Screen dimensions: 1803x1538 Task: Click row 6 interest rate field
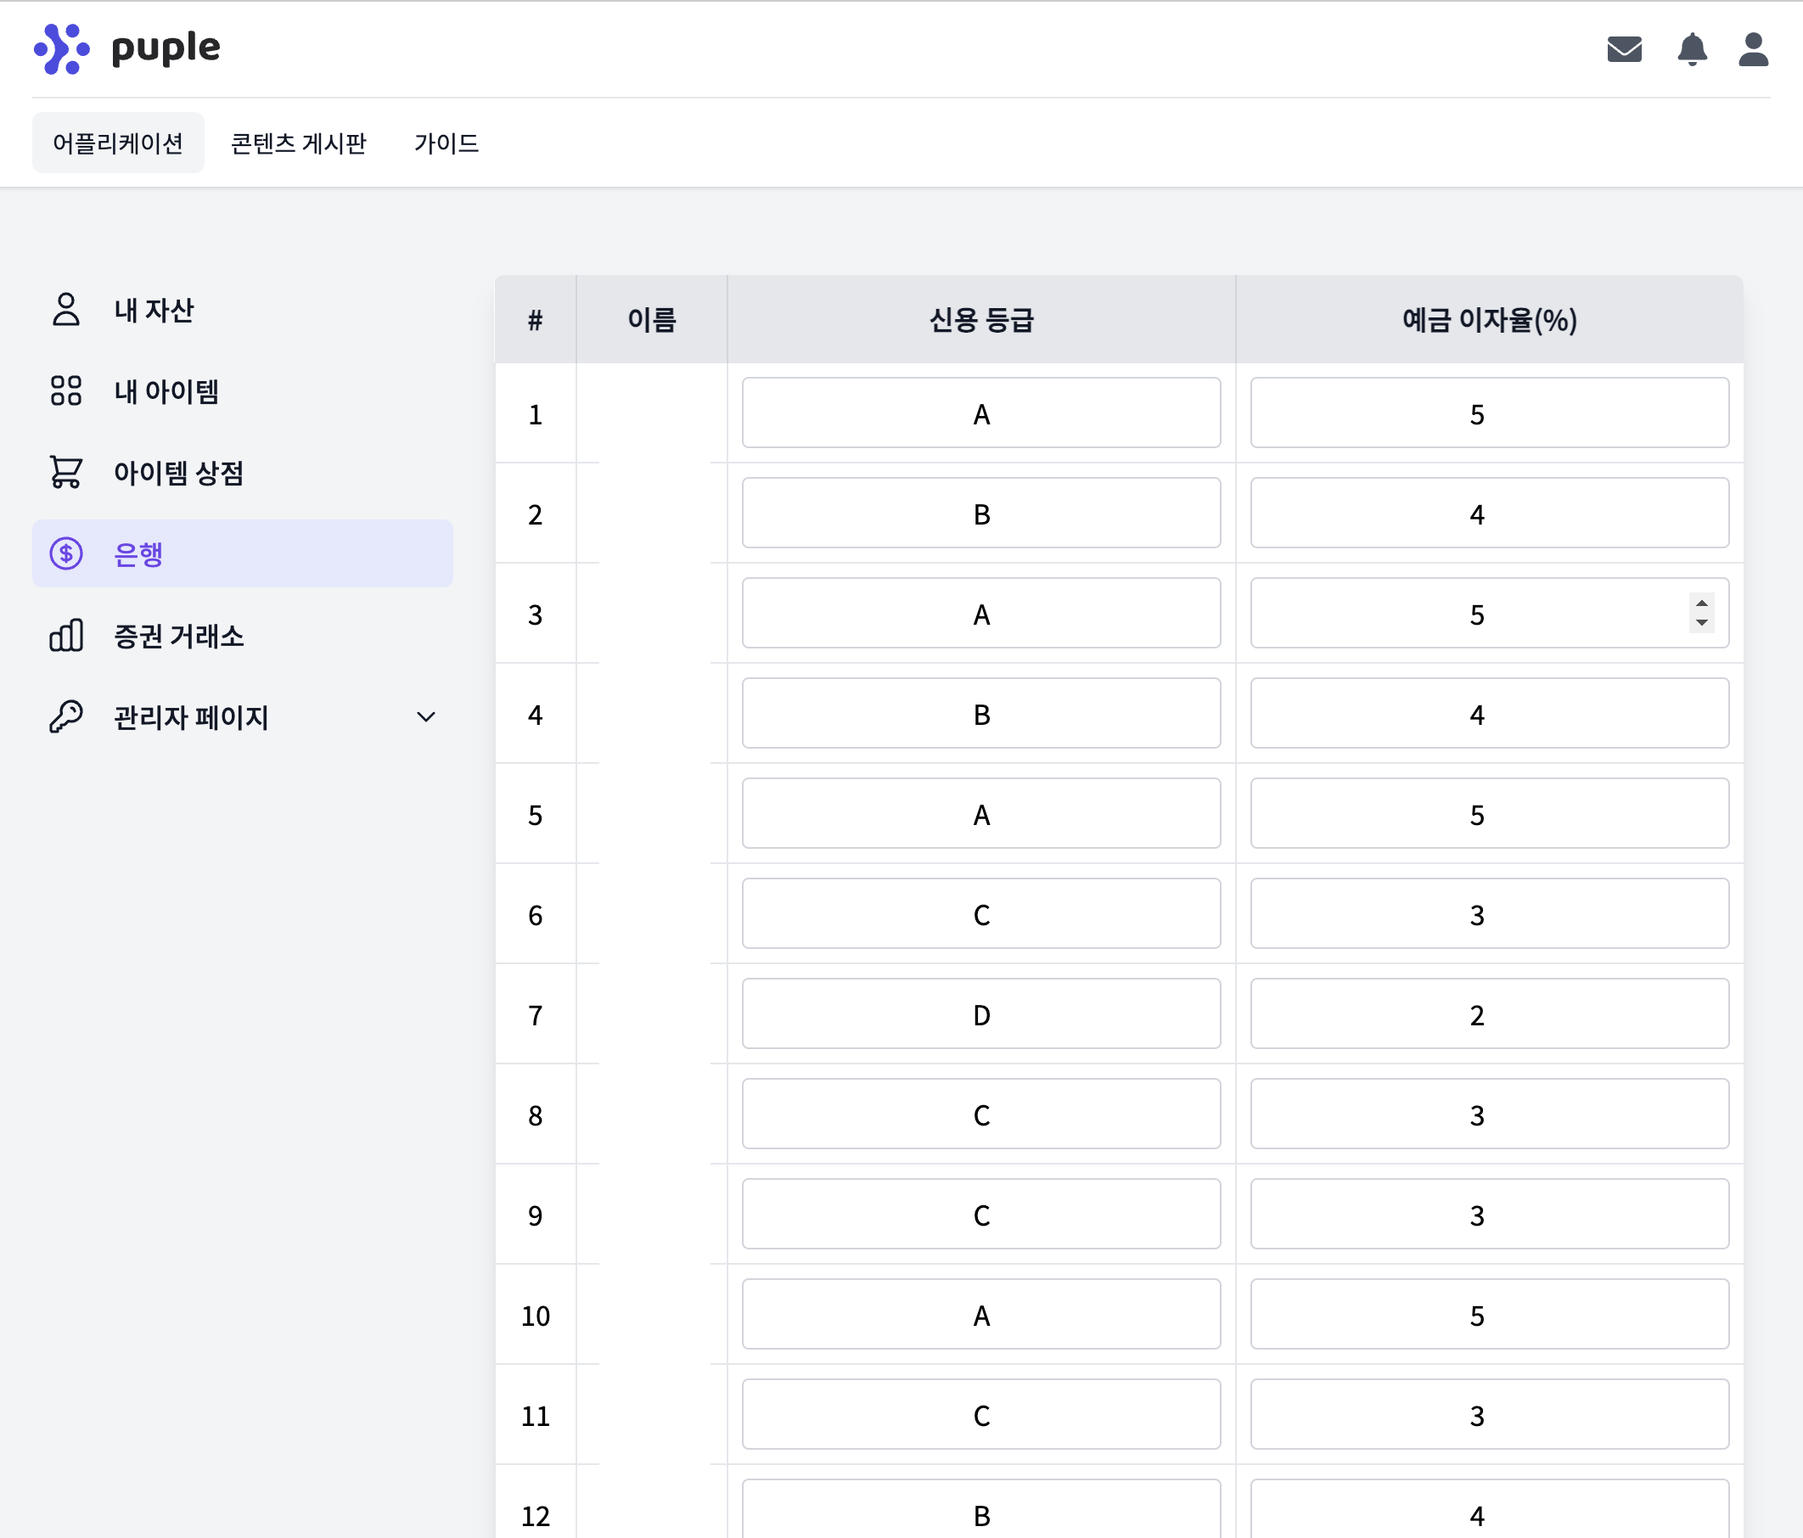tap(1489, 914)
